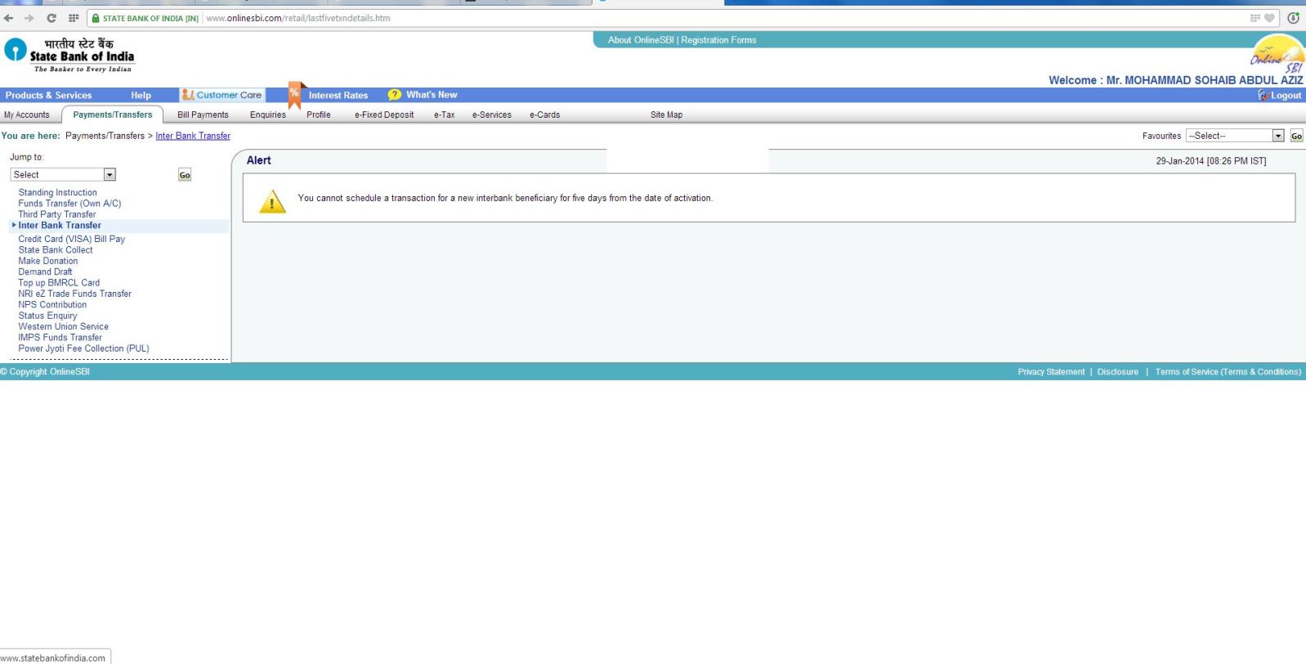Image resolution: width=1306 pixels, height=664 pixels.
Task: Click the Registration Forms link
Action: coord(719,40)
